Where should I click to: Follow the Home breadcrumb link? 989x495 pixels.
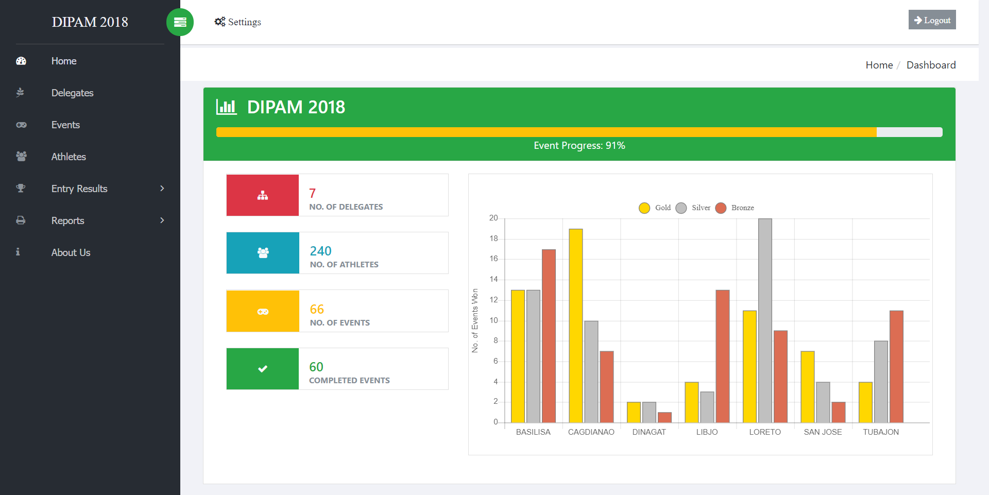click(x=879, y=65)
